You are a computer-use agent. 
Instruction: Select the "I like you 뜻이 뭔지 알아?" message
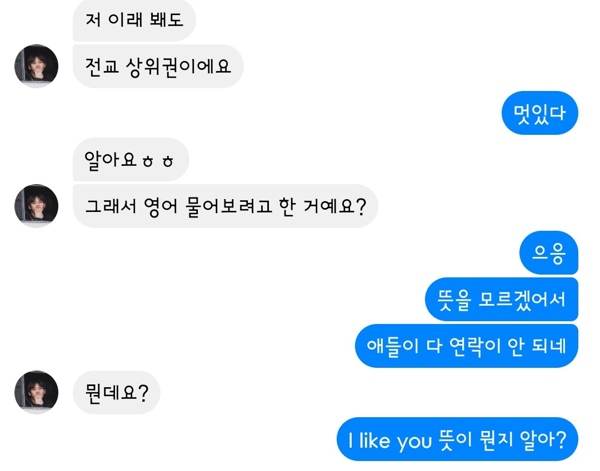(x=457, y=439)
